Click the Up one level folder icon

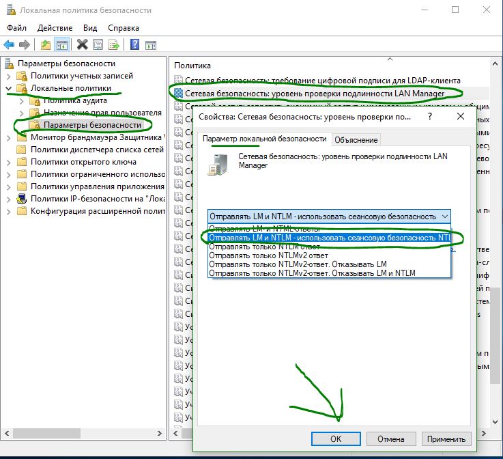coord(46,44)
